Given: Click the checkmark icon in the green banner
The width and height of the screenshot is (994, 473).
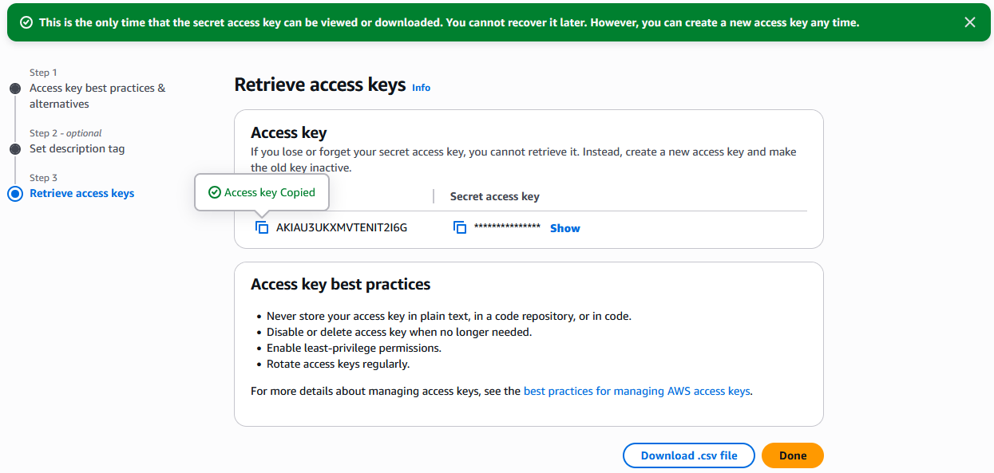Looking at the screenshot, I should (x=26, y=22).
